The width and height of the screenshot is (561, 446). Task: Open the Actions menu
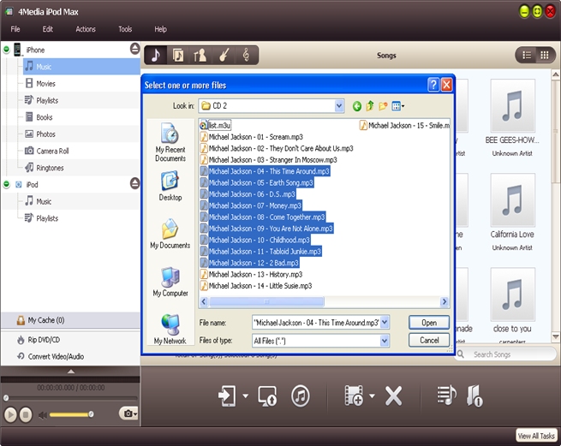pos(86,29)
